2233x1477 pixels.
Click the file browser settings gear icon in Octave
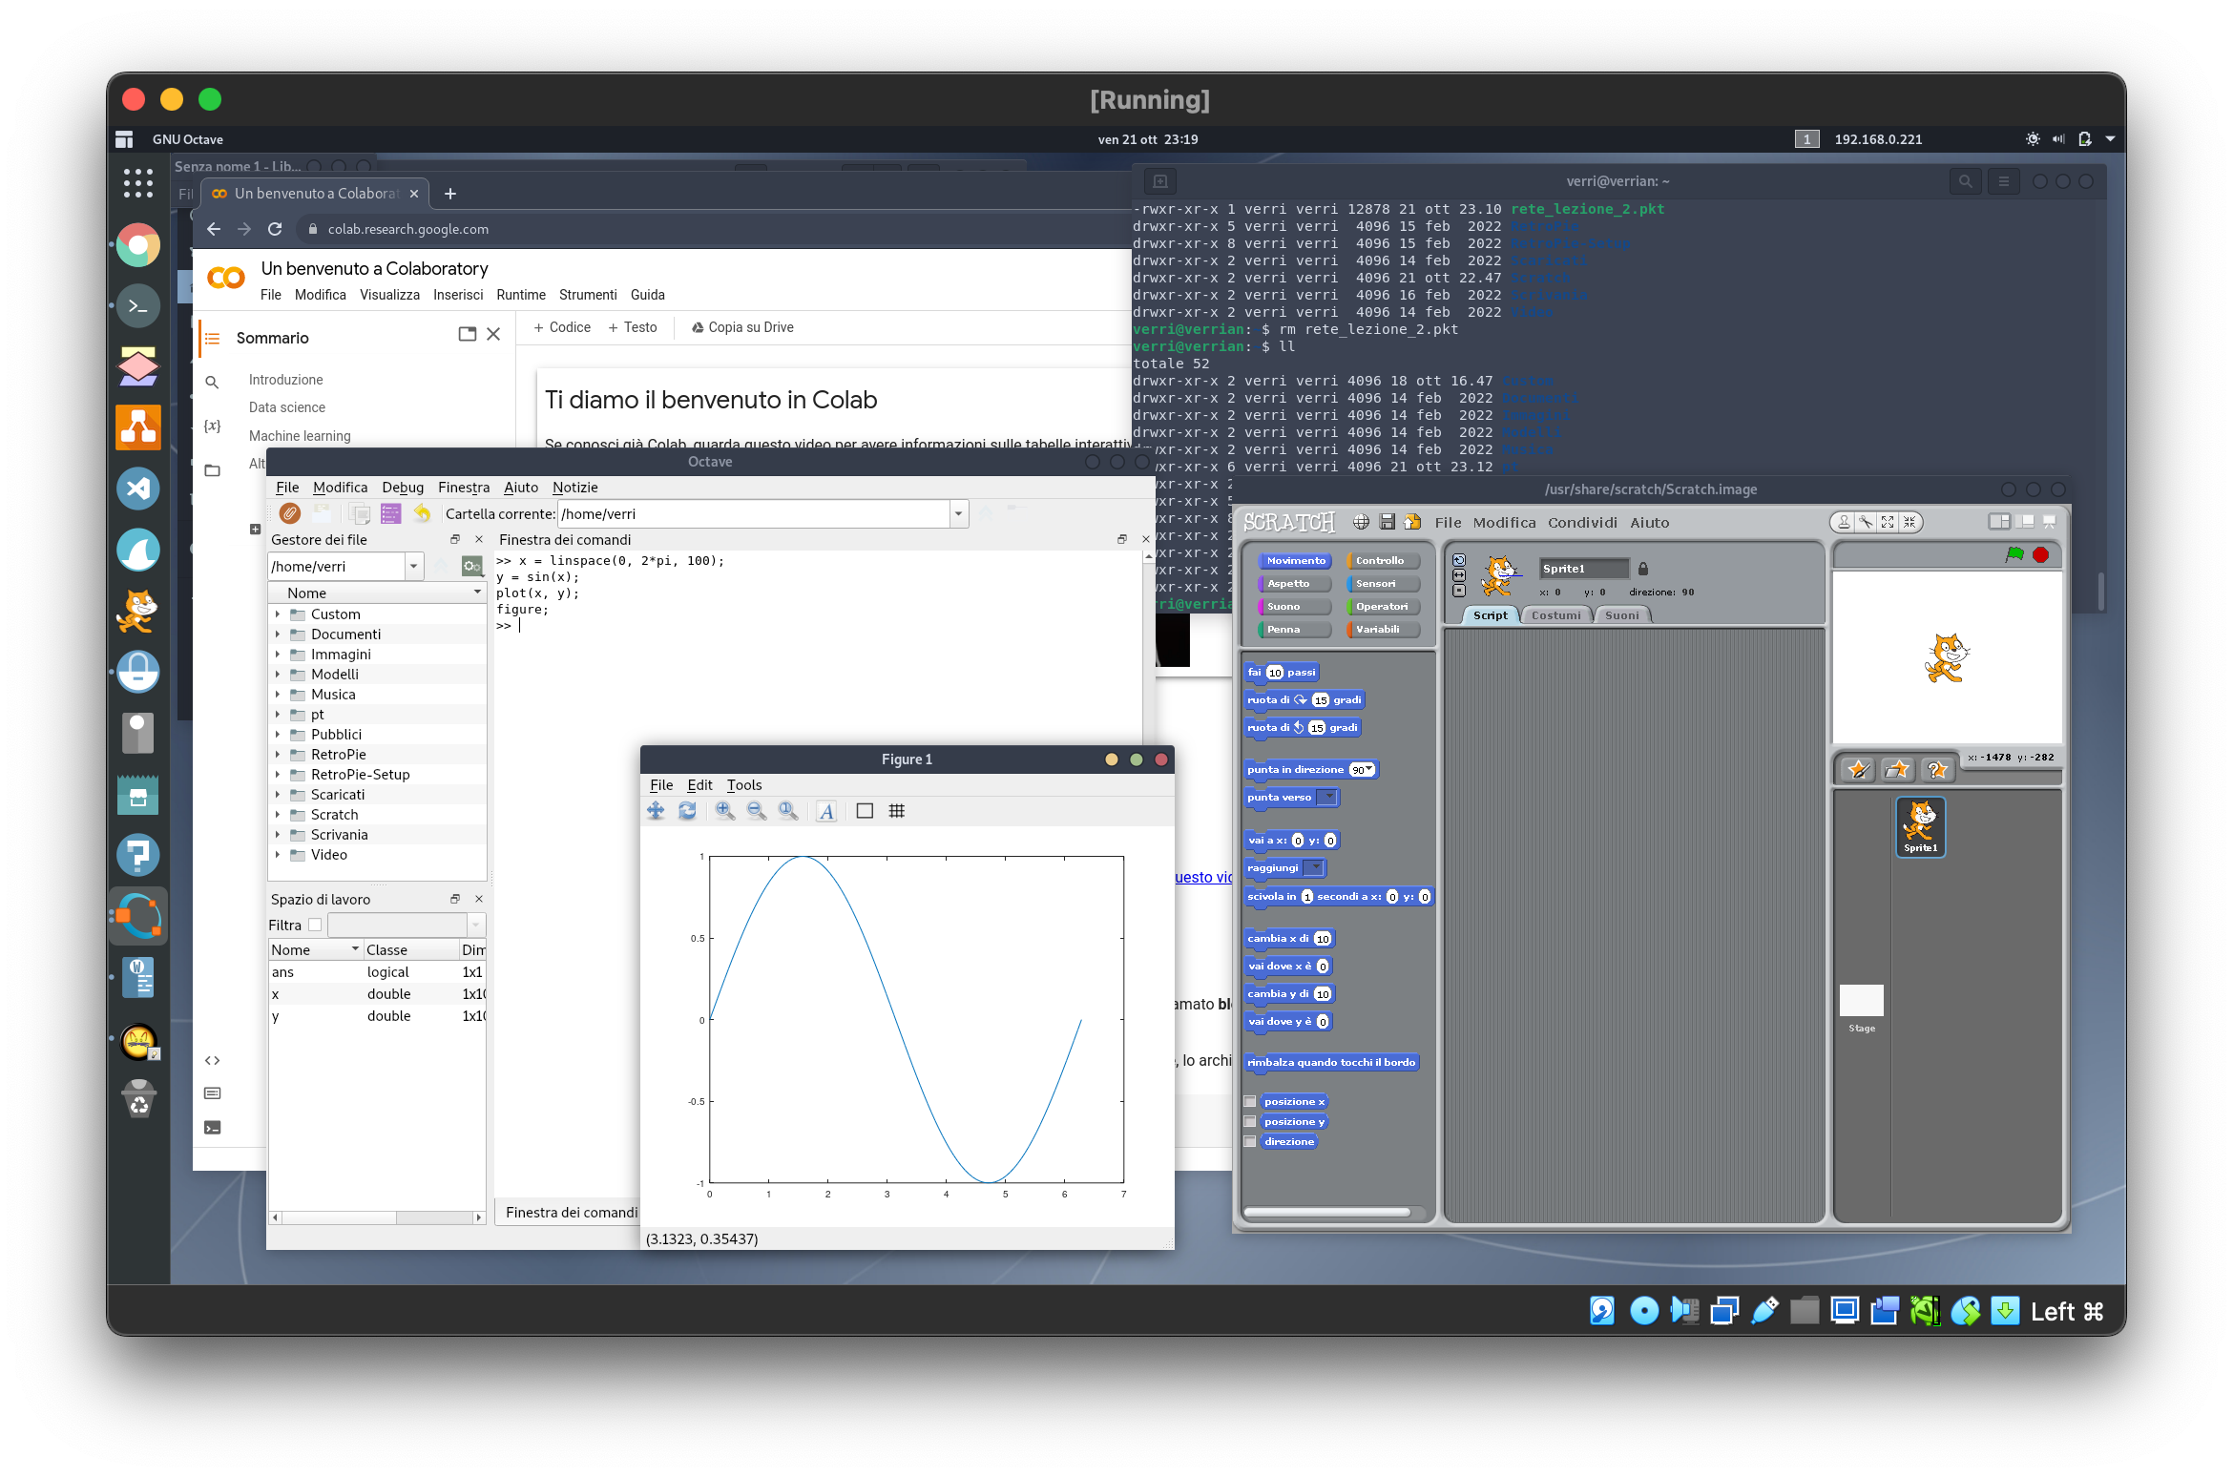tap(471, 566)
